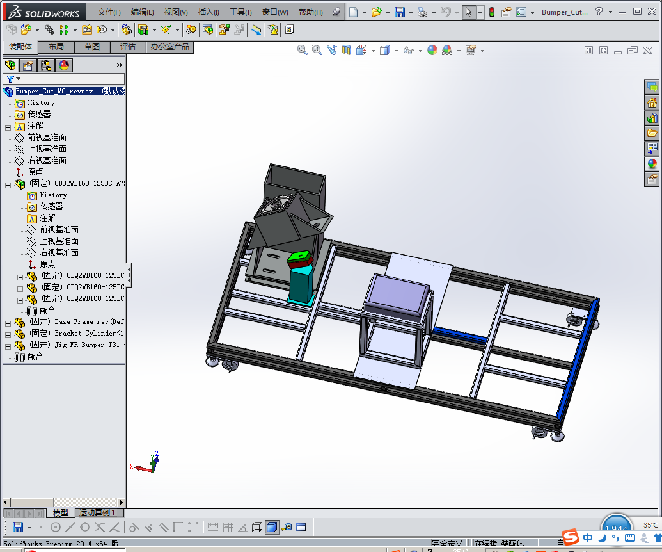Viewport: 662px width, 552px height.
Task: Open the File Properties icon beside traffic light
Action: pos(506,12)
